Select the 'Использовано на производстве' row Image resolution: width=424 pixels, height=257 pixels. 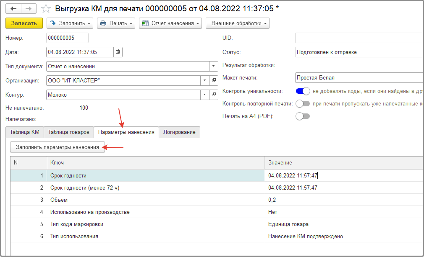point(216,212)
